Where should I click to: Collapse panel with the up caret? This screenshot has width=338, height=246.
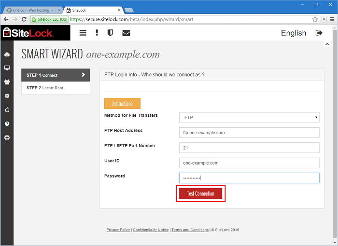coord(327,44)
